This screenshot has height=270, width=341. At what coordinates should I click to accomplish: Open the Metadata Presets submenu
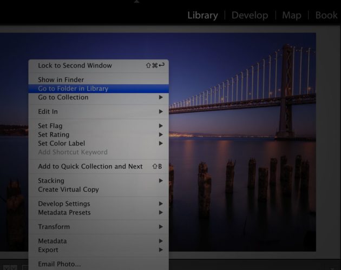point(99,212)
